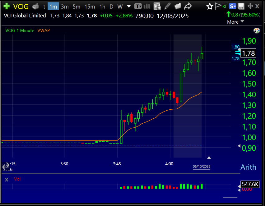The width and height of the screenshot is (265, 206).
Task: Open the chart color palette icon
Action: click(x=257, y=30)
